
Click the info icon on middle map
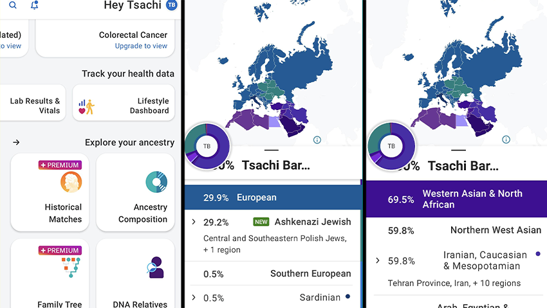(317, 140)
